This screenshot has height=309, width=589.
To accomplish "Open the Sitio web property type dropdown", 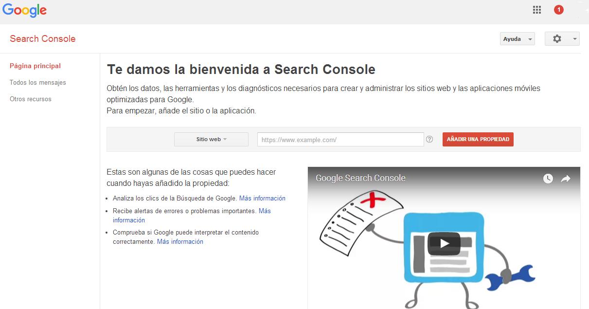I will tap(211, 139).
